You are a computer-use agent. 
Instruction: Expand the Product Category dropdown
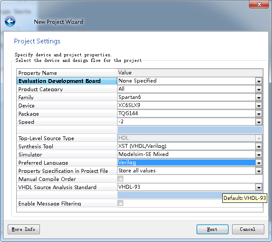(x=259, y=89)
